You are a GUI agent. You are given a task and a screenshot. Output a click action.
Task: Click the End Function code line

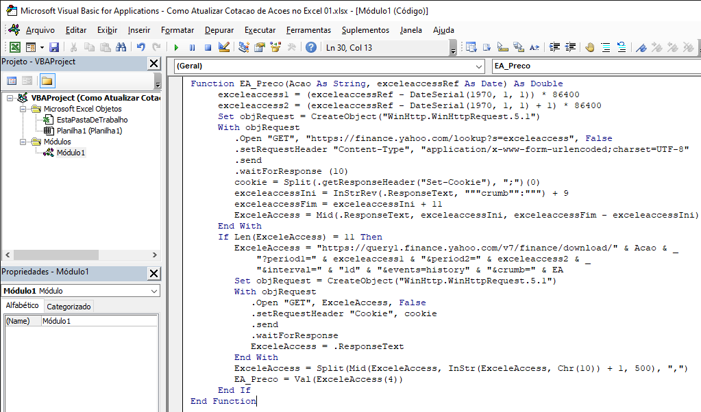click(223, 401)
